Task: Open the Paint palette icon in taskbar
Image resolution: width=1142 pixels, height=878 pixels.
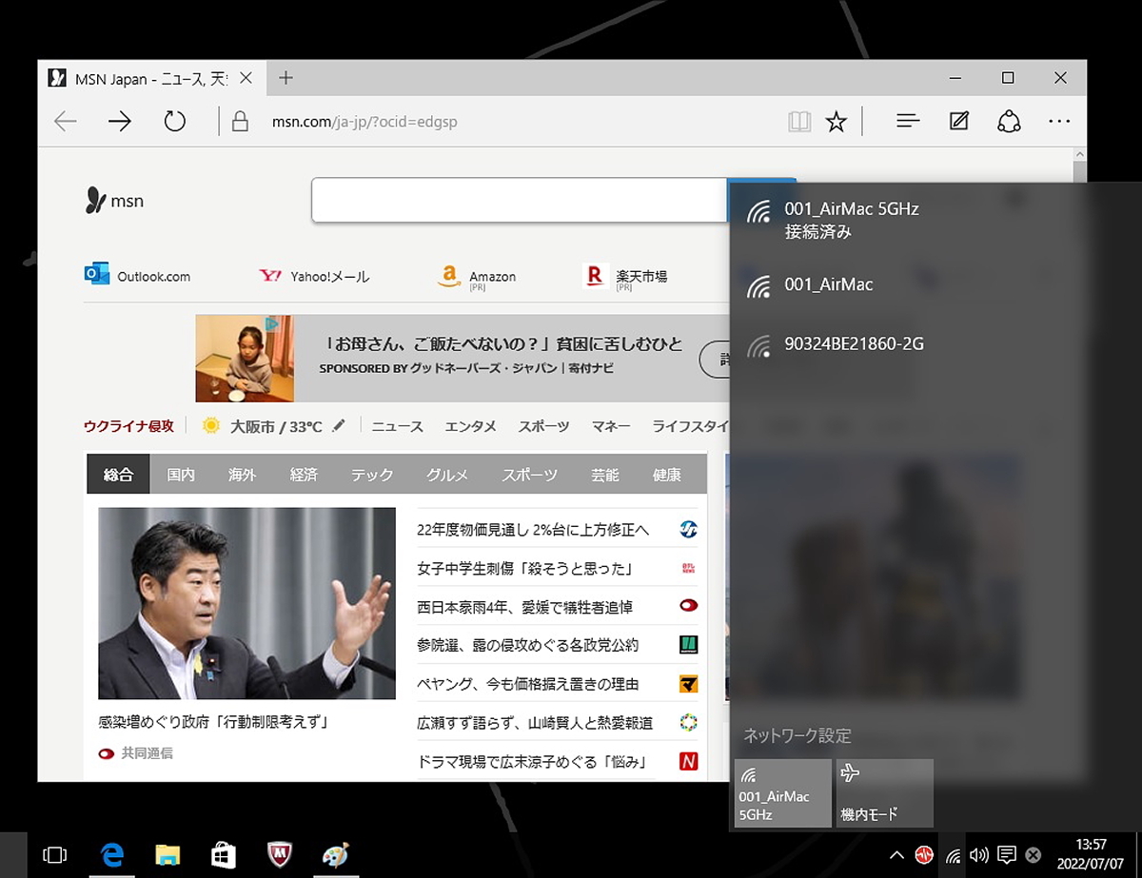Action: [x=335, y=855]
